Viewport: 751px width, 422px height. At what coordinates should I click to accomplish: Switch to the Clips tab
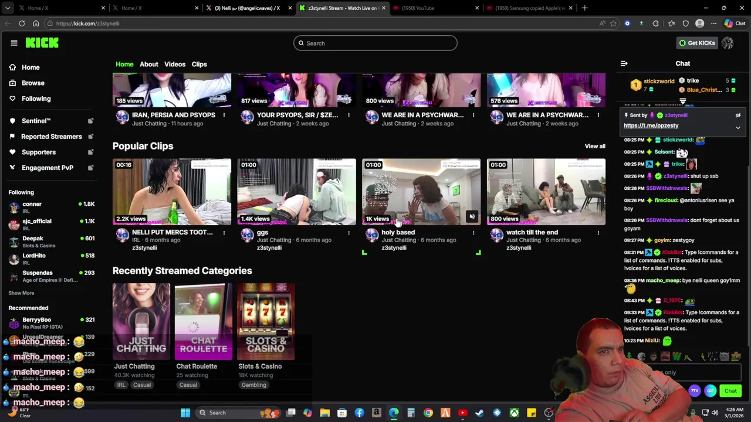tap(199, 64)
